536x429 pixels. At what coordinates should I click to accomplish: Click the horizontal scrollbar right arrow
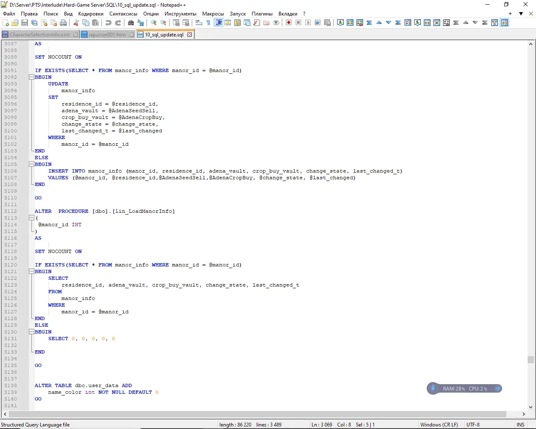tap(523, 414)
